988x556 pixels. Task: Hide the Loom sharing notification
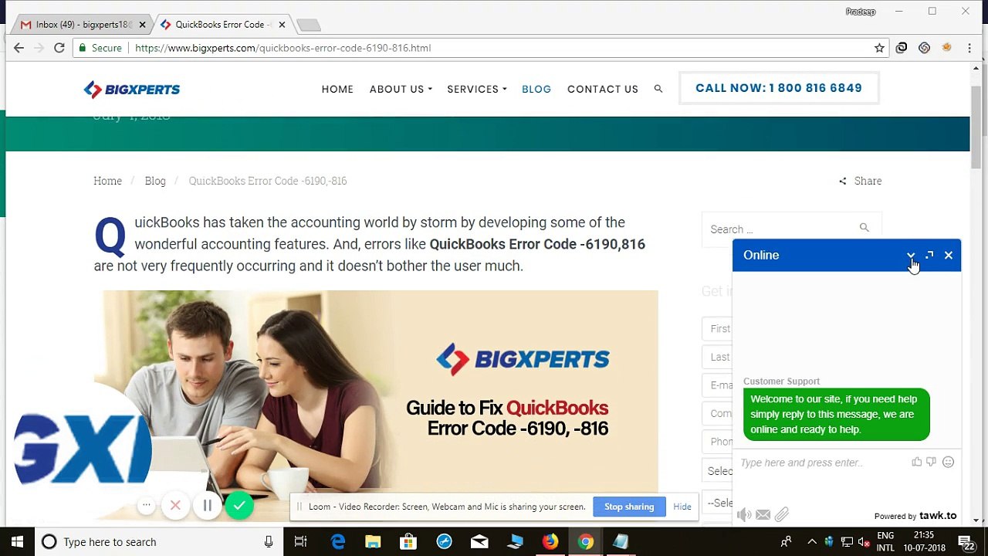tap(682, 507)
